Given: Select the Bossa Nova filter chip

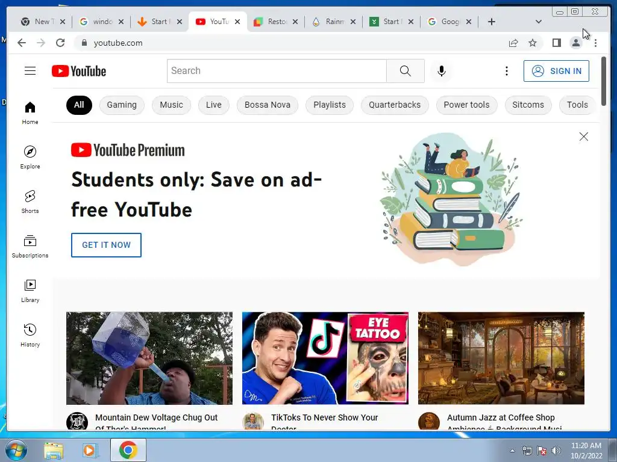Looking at the screenshot, I should (267, 105).
